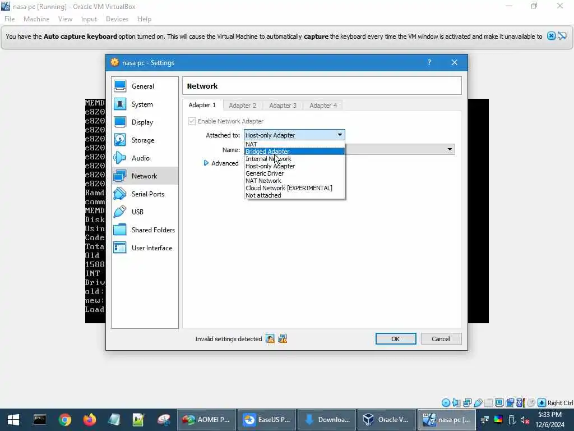Viewport: 574px width, 431px height.
Task: Click the keyboard capture arrow indicator
Action: [x=542, y=403]
